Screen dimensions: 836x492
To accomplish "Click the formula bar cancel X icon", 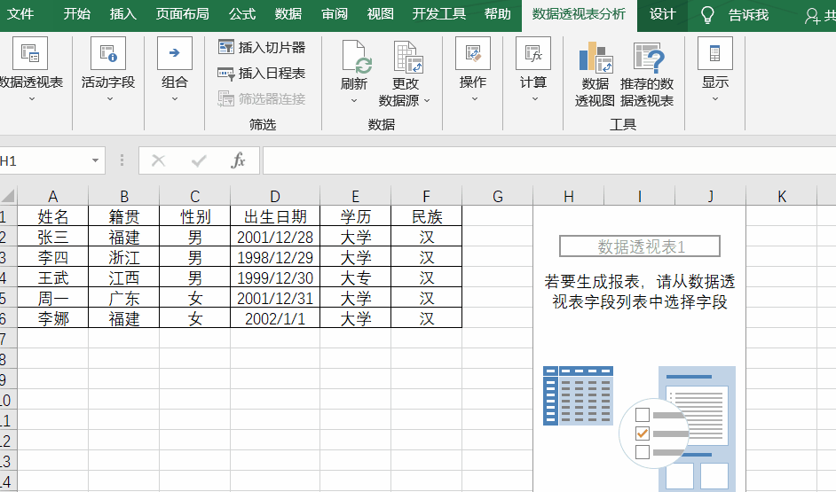I will (158, 160).
